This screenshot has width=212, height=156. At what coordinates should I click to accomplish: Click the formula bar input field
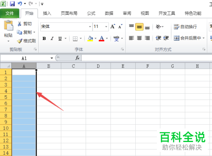[147, 58]
